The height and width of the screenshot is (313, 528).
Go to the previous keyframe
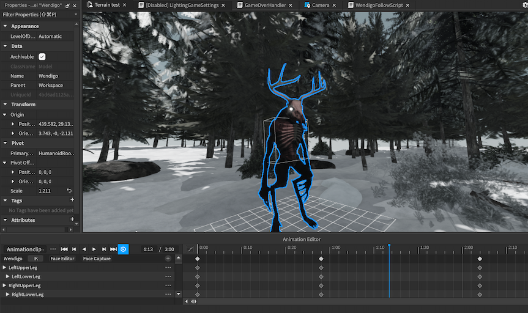tap(74, 249)
